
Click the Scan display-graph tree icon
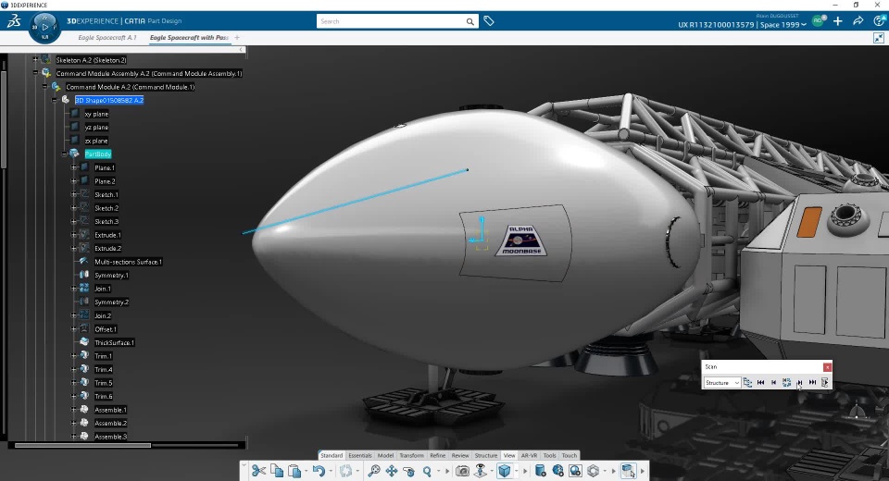click(x=748, y=382)
